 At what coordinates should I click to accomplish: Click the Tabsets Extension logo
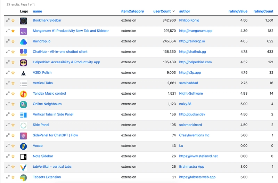point(23,178)
